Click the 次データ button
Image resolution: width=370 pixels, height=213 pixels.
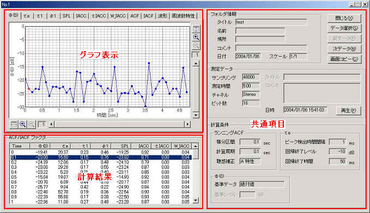tap(344, 48)
